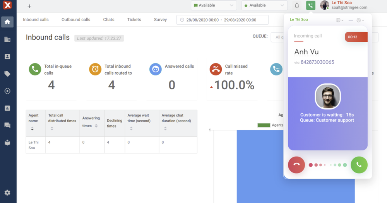Open the target circle icon in sidebar
The width and height of the screenshot is (387, 203).
[x=7, y=91]
